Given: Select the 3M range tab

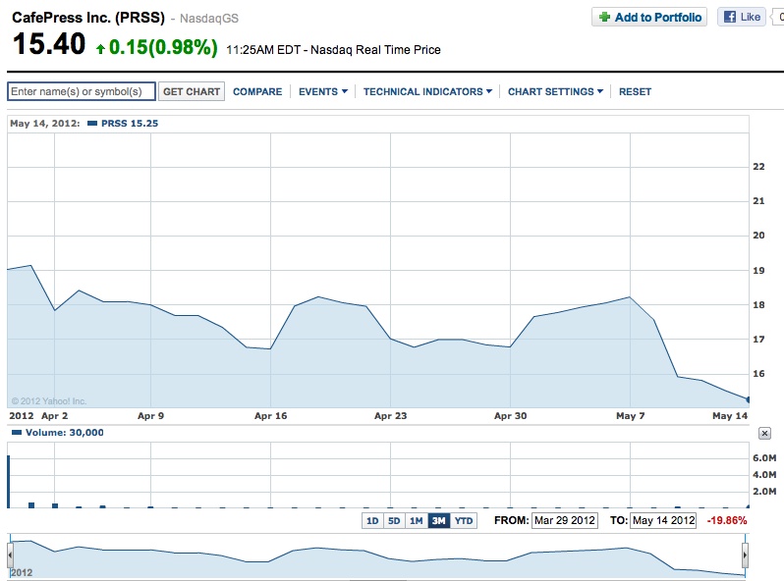Looking at the screenshot, I should [x=438, y=521].
